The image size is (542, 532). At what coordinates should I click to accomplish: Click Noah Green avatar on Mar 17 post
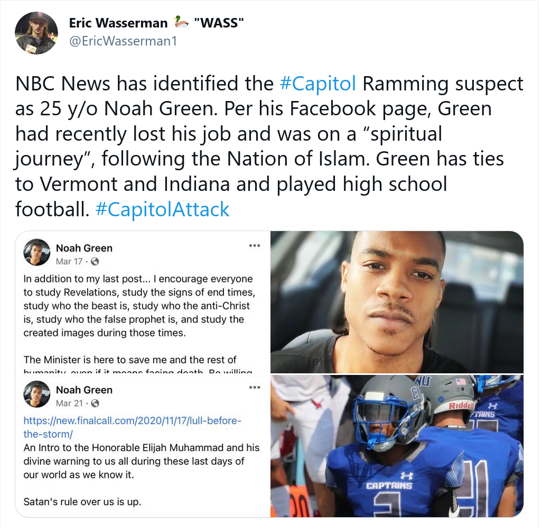[36, 253]
